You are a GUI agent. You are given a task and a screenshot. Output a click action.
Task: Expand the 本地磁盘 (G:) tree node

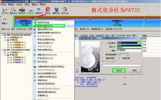click(5, 52)
